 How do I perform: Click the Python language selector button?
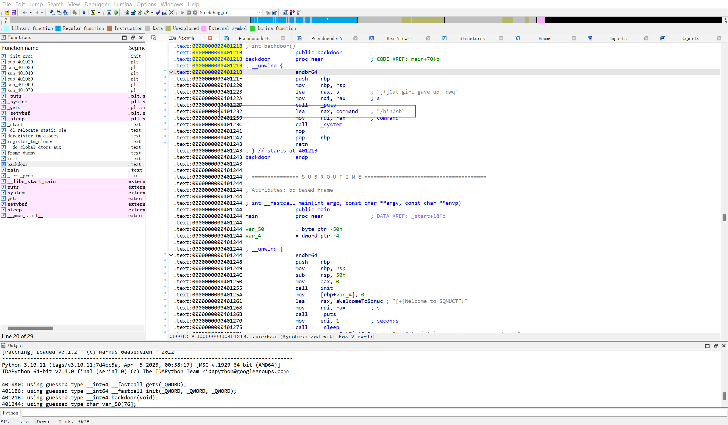click(11, 413)
